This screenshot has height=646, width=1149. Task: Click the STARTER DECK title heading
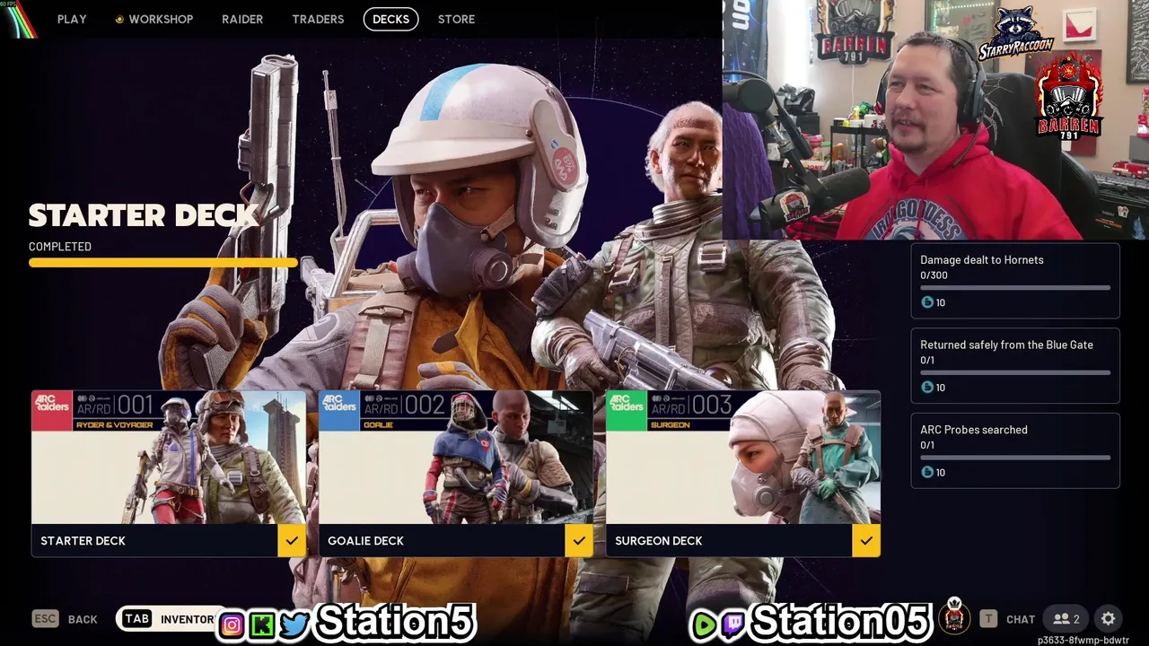144,215
